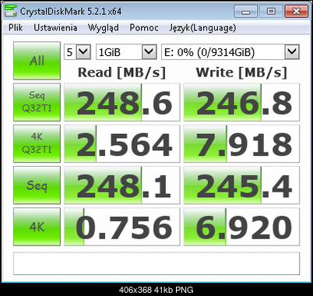
Task: Minimize the CrystalDiskMark window
Action: (x=245, y=12)
